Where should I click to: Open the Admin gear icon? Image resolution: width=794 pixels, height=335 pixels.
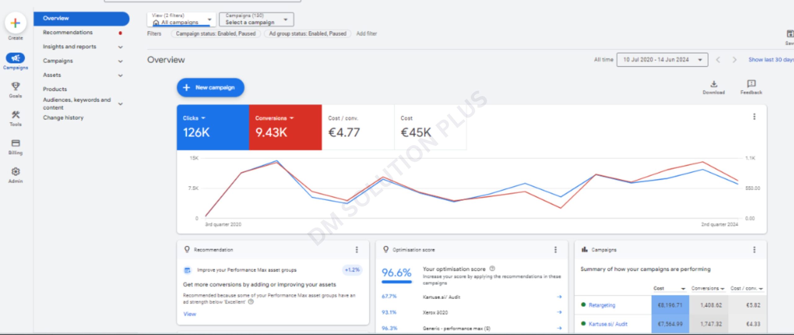coord(15,172)
